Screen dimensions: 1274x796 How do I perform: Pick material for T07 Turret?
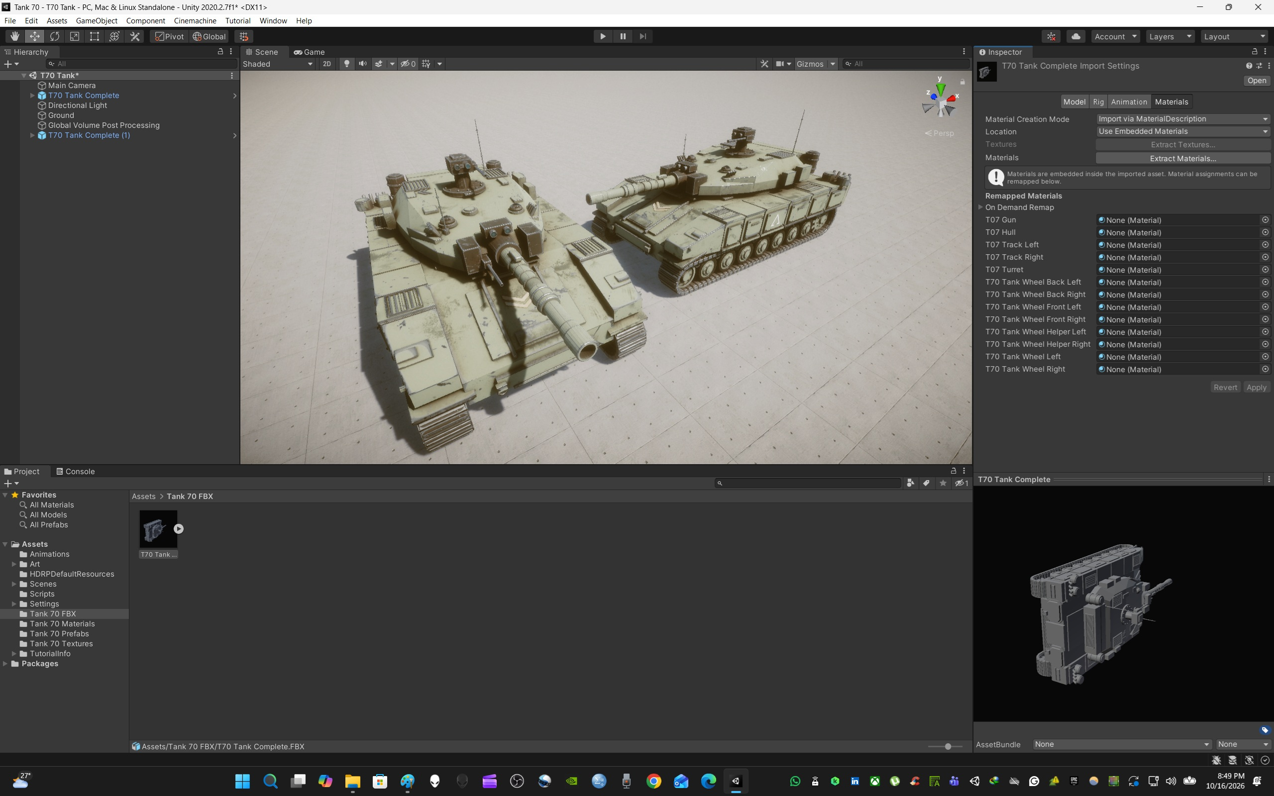[x=1265, y=270]
